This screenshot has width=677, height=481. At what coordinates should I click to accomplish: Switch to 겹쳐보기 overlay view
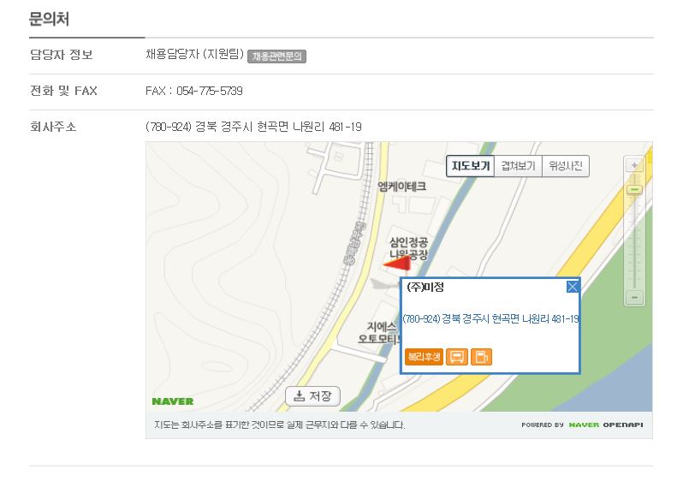(518, 166)
